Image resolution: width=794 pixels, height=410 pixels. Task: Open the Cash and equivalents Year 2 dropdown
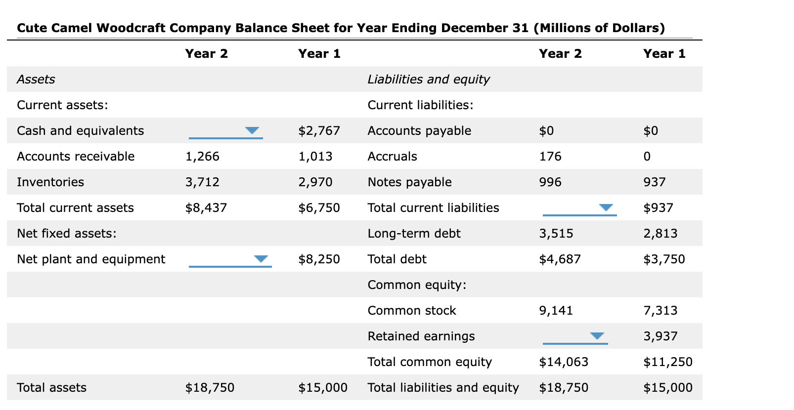point(226,131)
